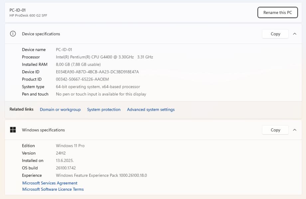Click the Pen and touch label
This screenshot has width=306, height=199.
point(35,94)
